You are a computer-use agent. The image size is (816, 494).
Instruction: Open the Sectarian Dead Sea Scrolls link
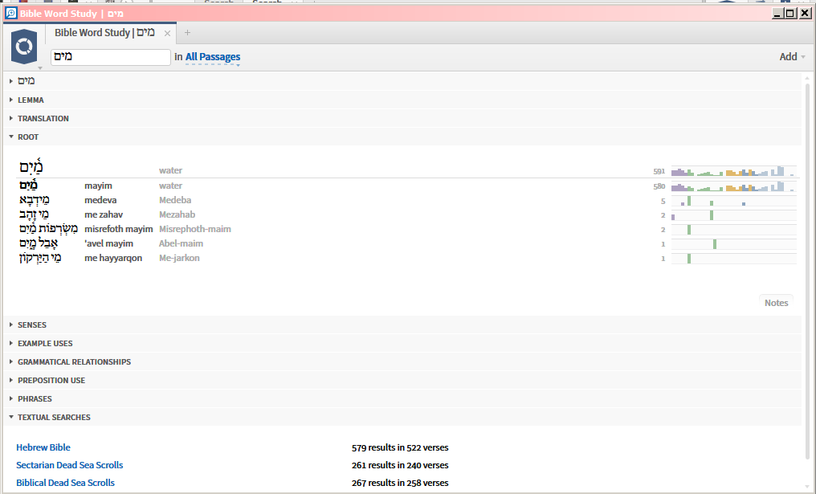tap(70, 465)
